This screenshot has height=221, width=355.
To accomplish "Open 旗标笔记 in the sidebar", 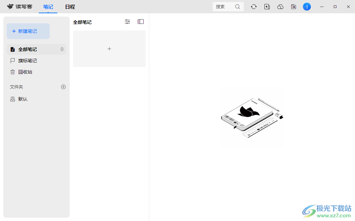I will pos(36,61).
